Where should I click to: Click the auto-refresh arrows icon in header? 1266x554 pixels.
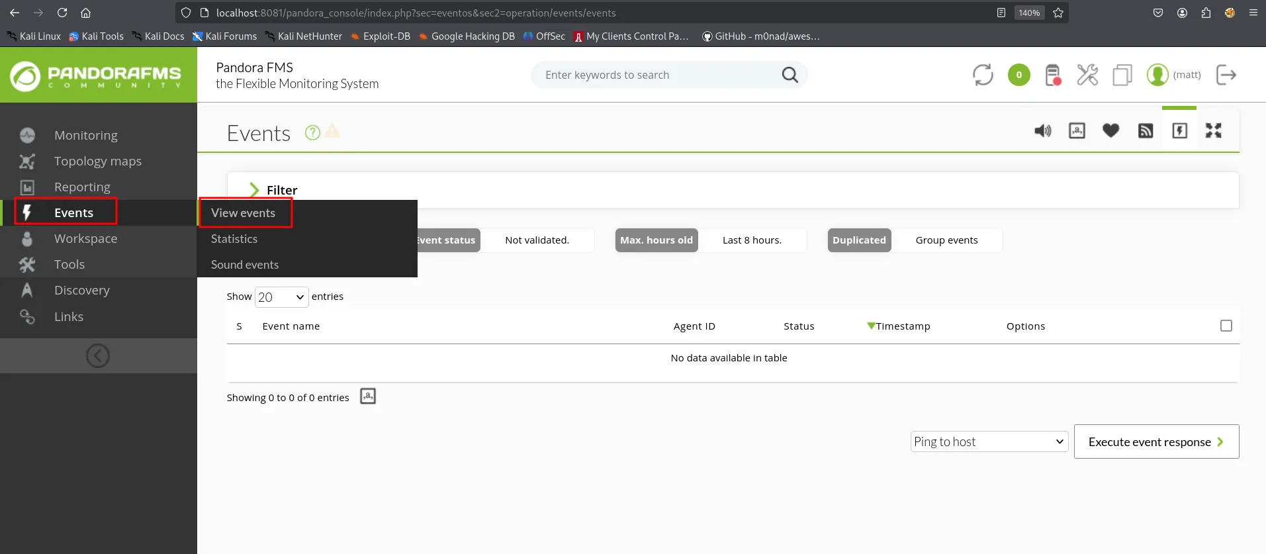(983, 75)
